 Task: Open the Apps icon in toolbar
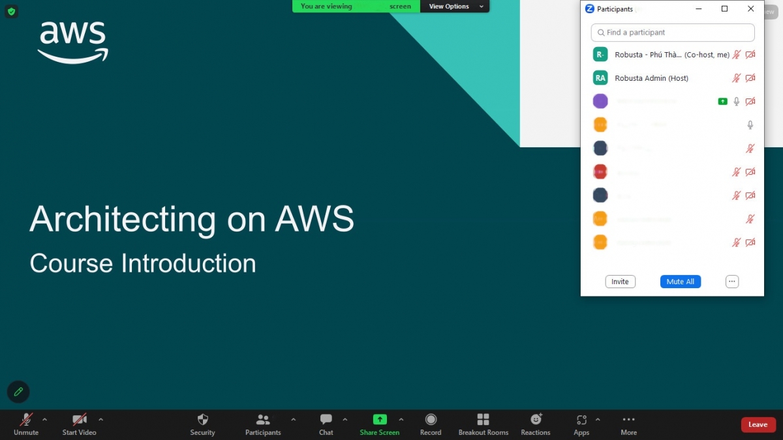581,420
